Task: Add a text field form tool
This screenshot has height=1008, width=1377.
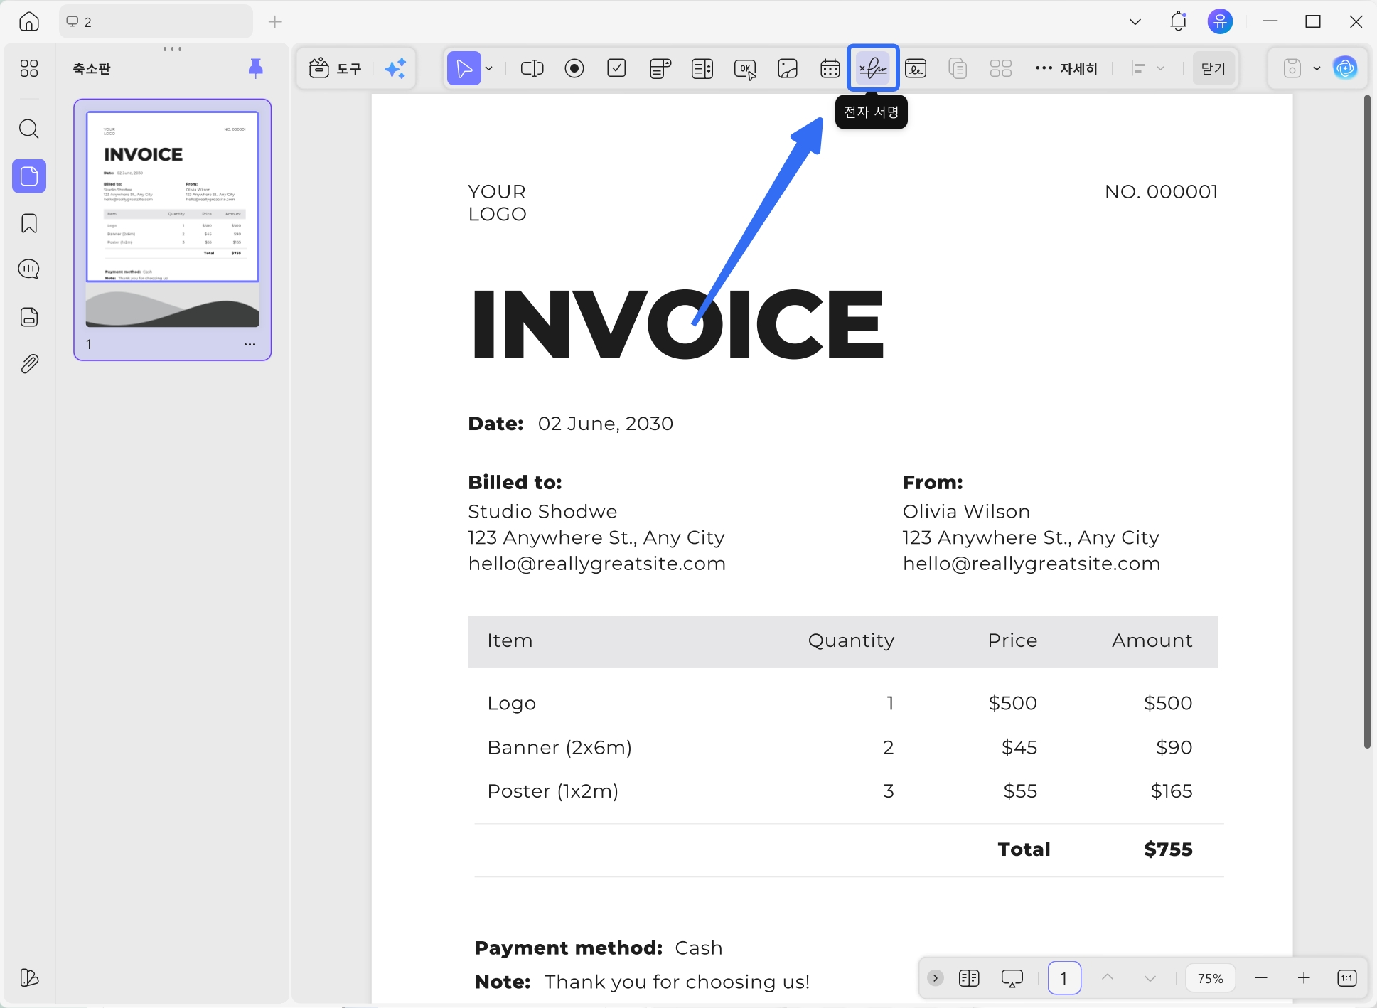Action: coord(532,68)
